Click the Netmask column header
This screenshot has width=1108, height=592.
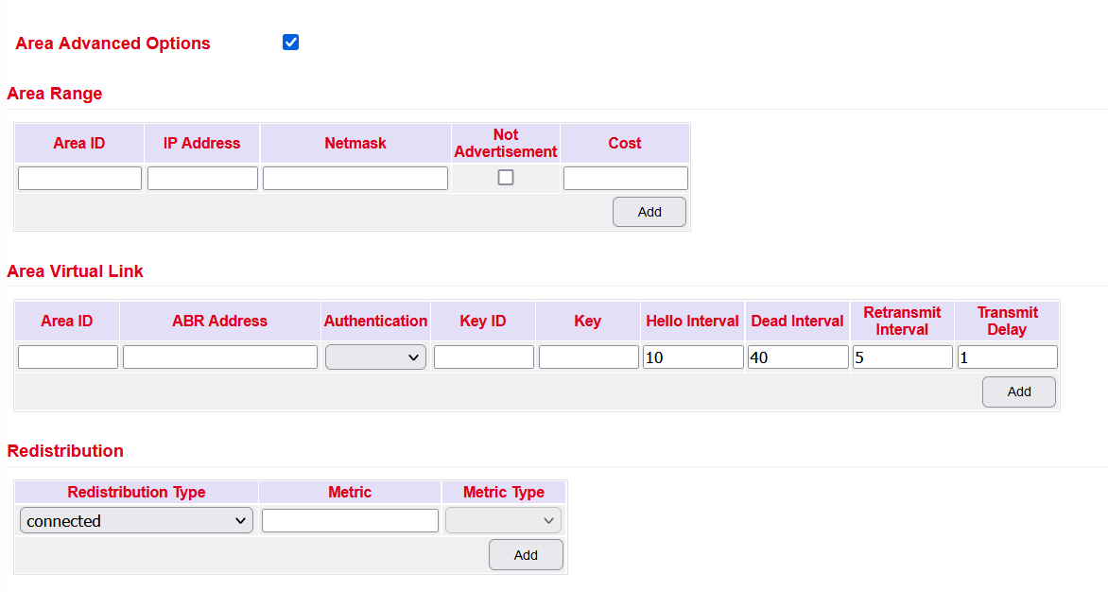(x=355, y=144)
